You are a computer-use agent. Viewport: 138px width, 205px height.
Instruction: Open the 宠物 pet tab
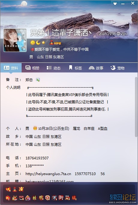coord(118,68)
